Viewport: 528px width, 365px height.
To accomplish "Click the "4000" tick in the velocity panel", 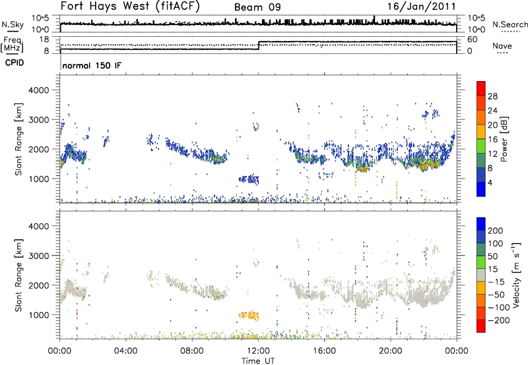I will [38, 226].
